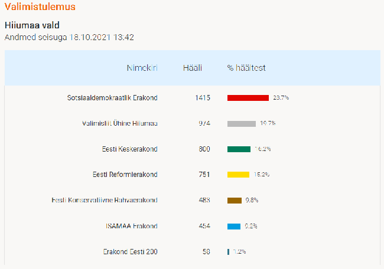Select Eesti Konservatiivne Rahvaerakond name
This screenshot has width=384, height=269.
pyautogui.click(x=105, y=201)
